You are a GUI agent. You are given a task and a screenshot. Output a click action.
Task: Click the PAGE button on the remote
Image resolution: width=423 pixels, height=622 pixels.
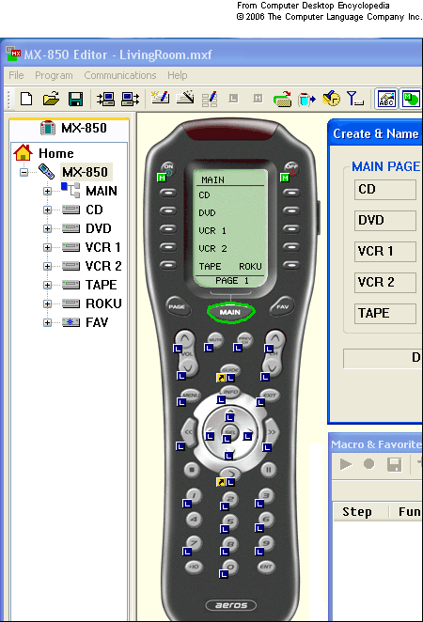tap(177, 306)
